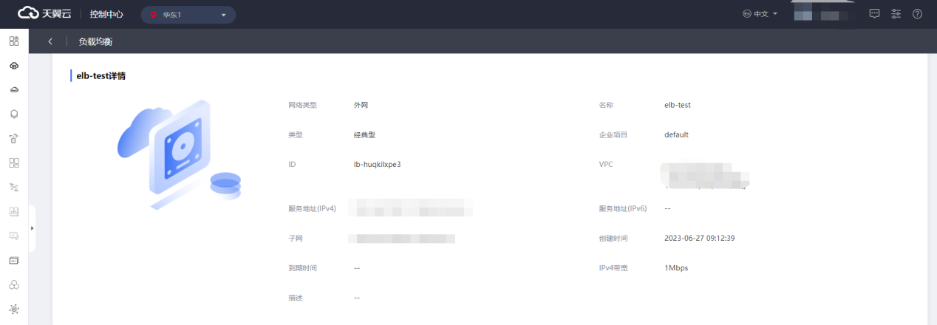This screenshot has width=937, height=325.
Task: Expand the sidebar with the small arrow handle
Action: pyautogui.click(x=32, y=228)
